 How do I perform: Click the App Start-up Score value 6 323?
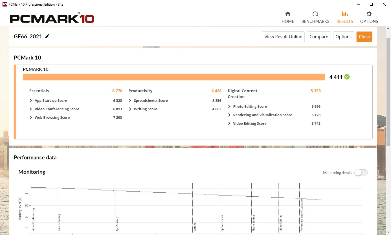117,101
